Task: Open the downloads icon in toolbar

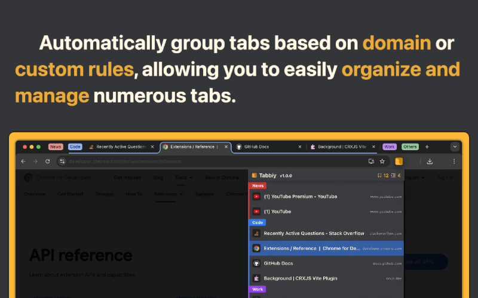Action: (x=430, y=162)
